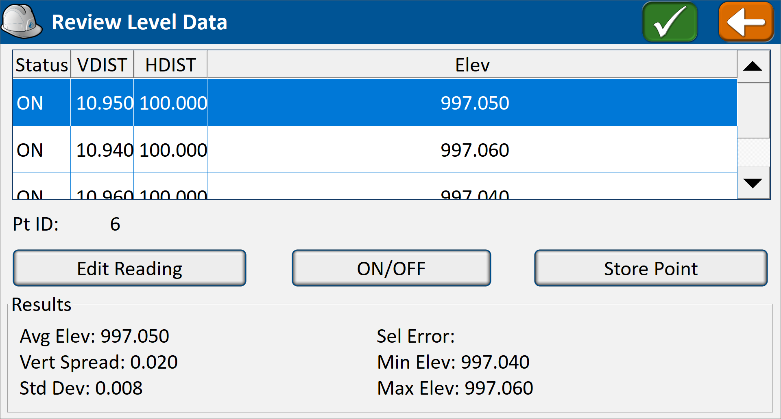Screen dimensions: 781x419
Task: Click HDIST 100.000 in the highlighted row
Action: click(x=173, y=103)
